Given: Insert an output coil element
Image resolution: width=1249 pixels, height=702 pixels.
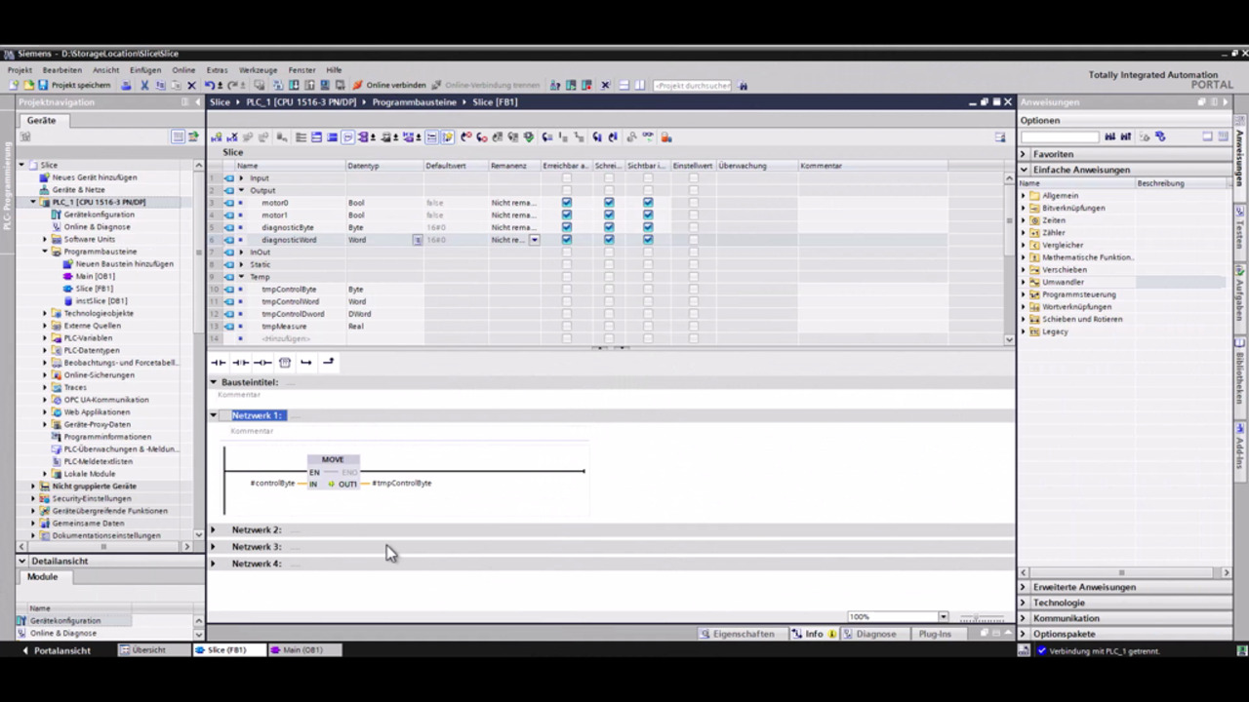Looking at the screenshot, I should (x=262, y=363).
